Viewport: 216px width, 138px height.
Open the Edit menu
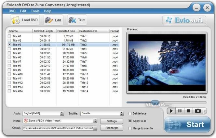(x=23, y=11)
